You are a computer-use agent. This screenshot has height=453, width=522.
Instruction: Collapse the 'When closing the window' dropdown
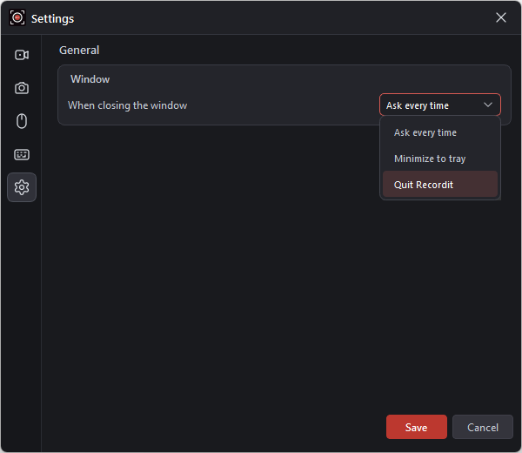[439, 105]
